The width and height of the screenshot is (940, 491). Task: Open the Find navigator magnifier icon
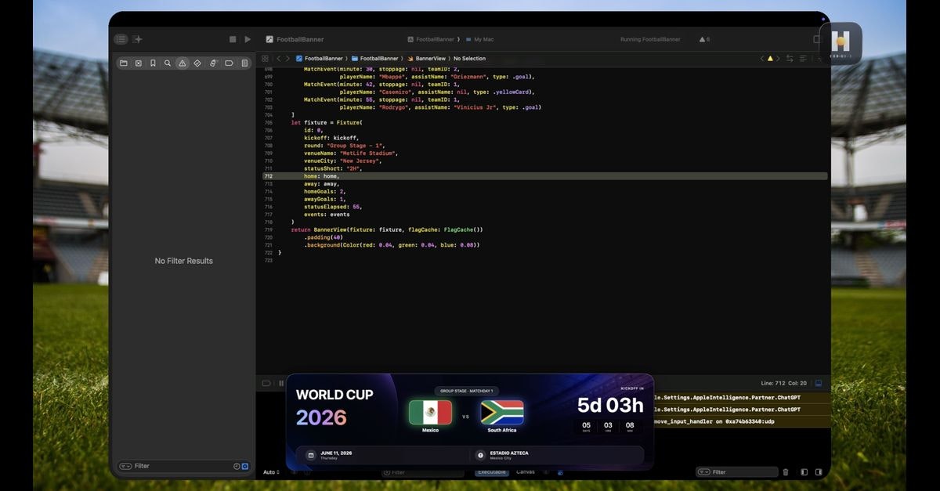click(168, 63)
